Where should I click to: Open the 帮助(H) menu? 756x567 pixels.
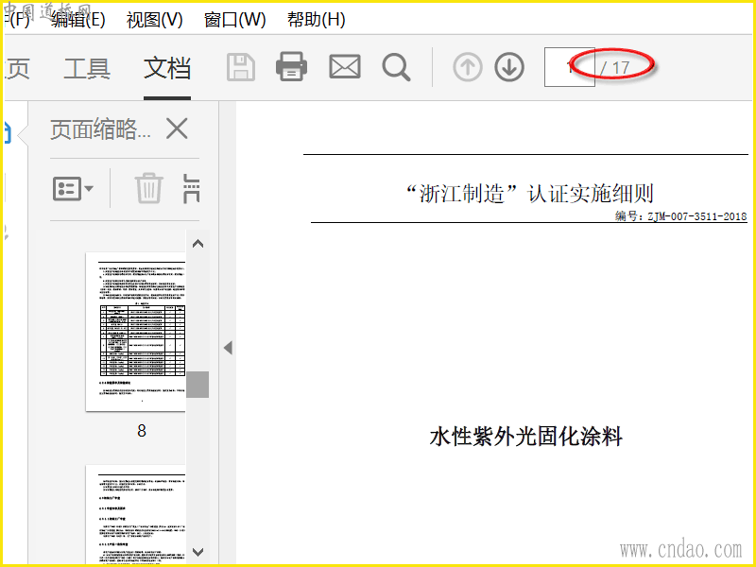coord(317,20)
